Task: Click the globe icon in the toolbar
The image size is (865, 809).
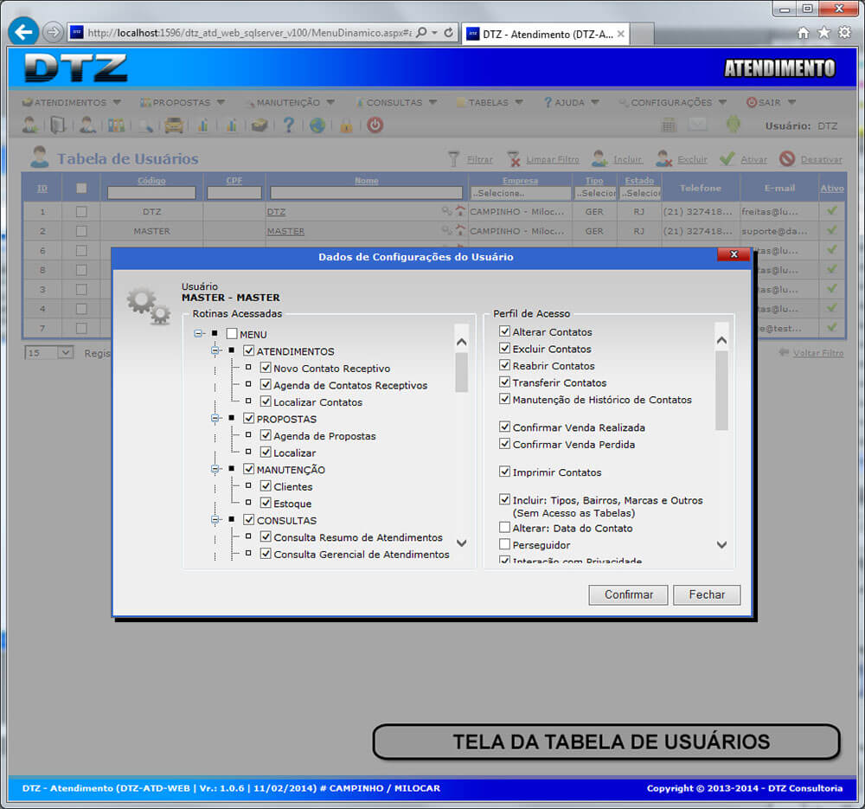Action: coord(317,125)
